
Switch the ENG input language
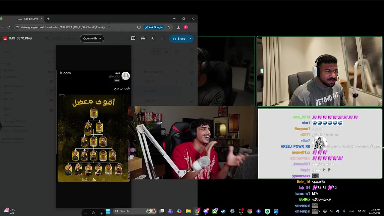pos(352,211)
